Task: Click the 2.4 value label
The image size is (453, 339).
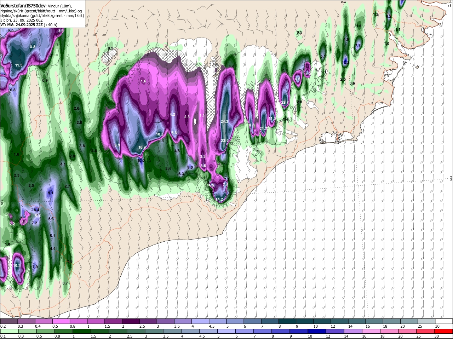Action: pos(168,168)
